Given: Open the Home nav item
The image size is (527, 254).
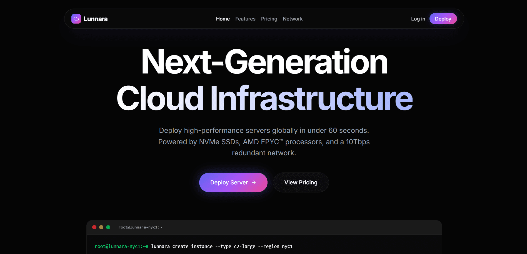Looking at the screenshot, I should [x=223, y=19].
